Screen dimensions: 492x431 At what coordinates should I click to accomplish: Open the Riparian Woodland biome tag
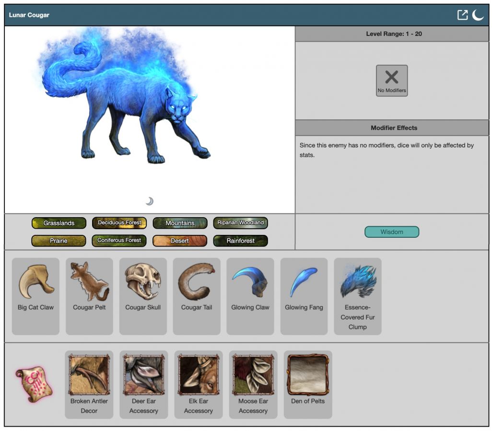(x=240, y=223)
